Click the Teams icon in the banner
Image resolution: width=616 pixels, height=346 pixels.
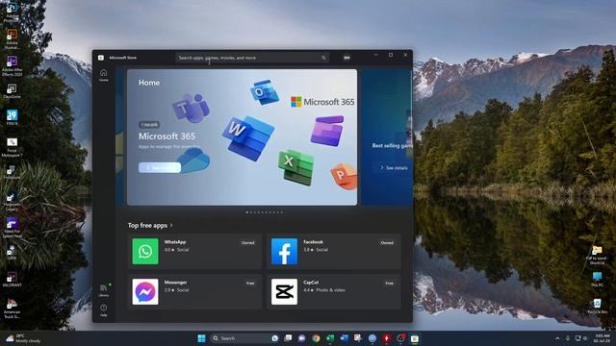[191, 109]
